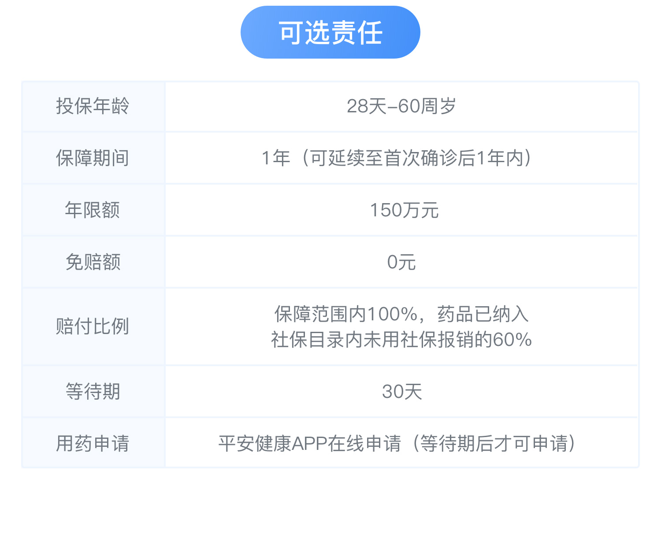This screenshot has height=538, width=661.
Task: Click the 30天 waiting period value
Action: (401, 391)
